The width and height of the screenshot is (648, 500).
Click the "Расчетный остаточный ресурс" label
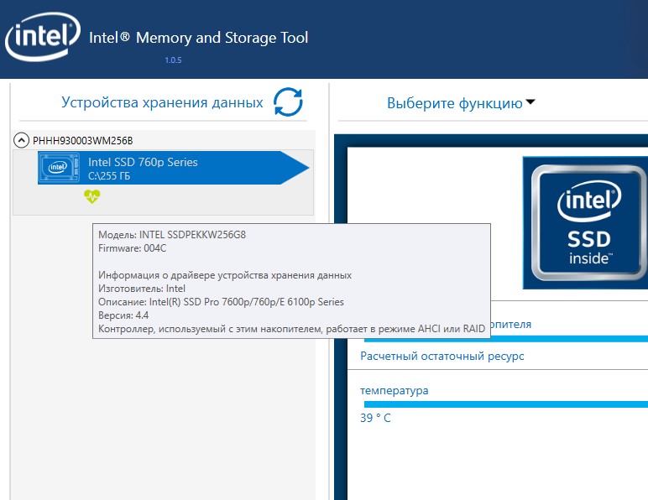point(442,356)
